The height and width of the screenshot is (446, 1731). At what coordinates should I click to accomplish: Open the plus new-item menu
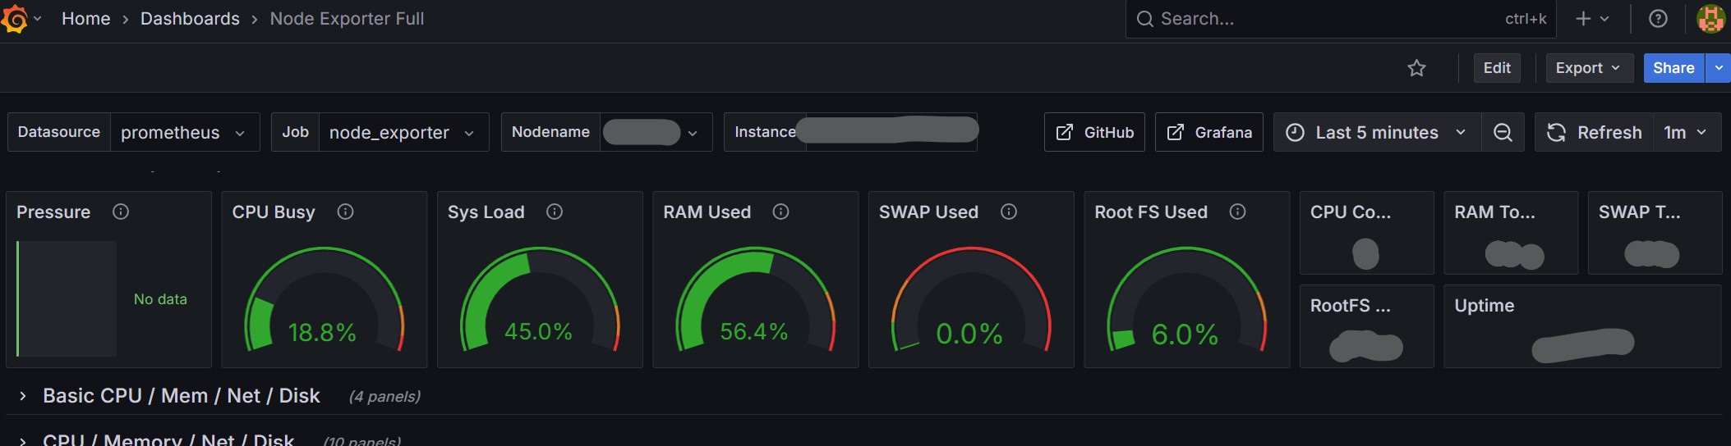[x=1592, y=19]
